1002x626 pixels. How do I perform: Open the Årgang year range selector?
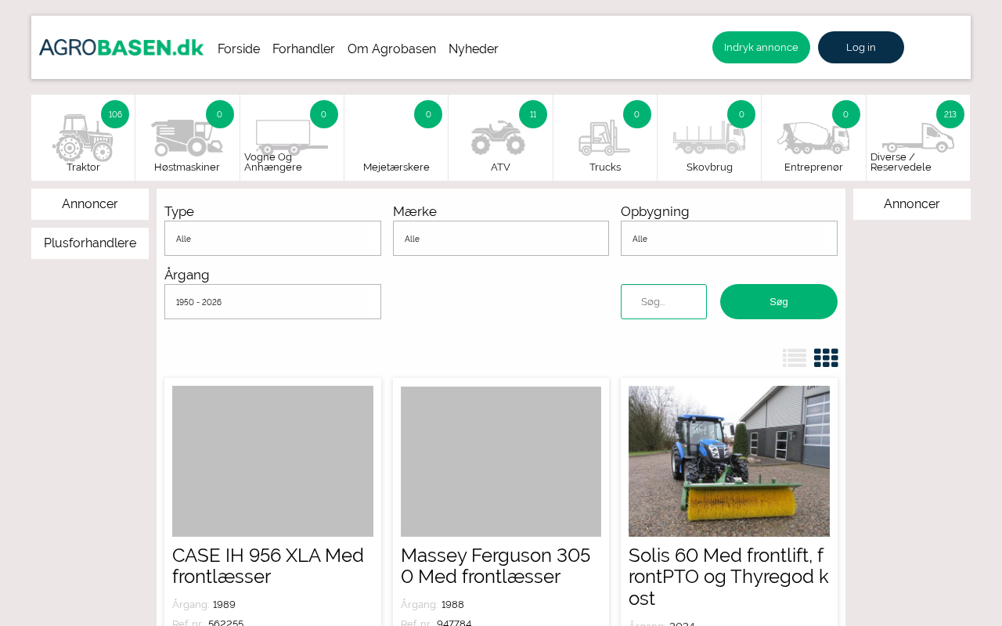pos(272,302)
